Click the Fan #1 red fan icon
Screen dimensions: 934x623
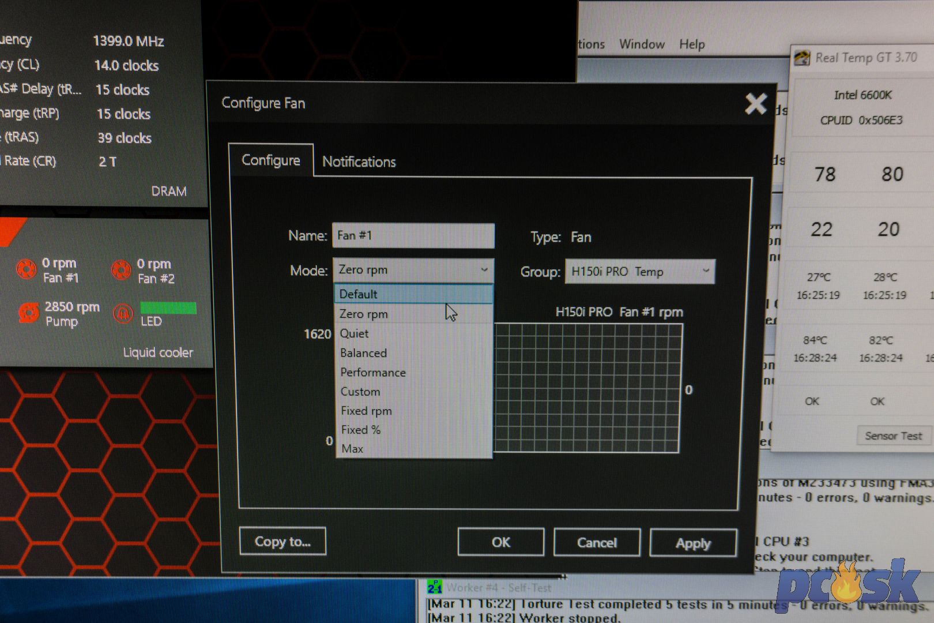pyautogui.click(x=27, y=269)
